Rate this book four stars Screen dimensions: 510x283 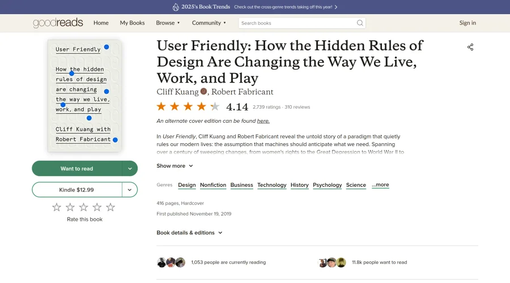tap(97, 207)
